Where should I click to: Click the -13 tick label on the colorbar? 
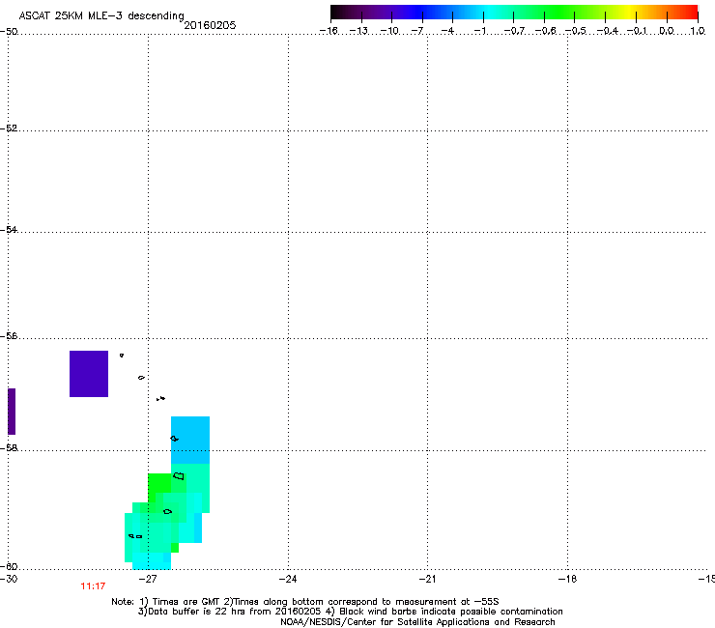pos(358,31)
